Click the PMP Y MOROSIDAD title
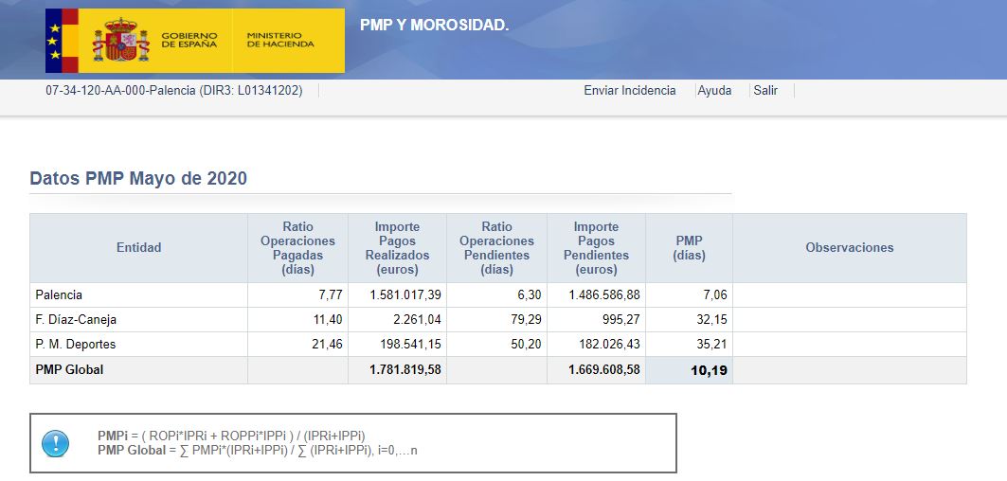The height and width of the screenshot is (481, 1007). 434,25
